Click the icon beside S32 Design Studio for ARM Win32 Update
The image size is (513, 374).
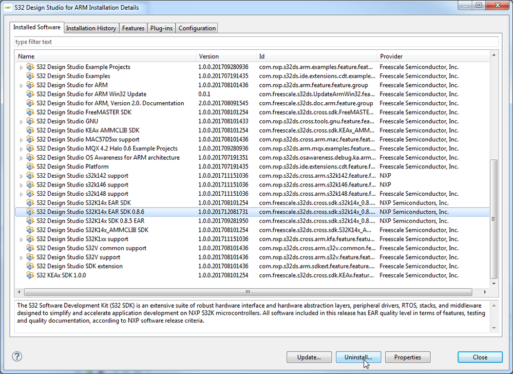tap(30, 94)
